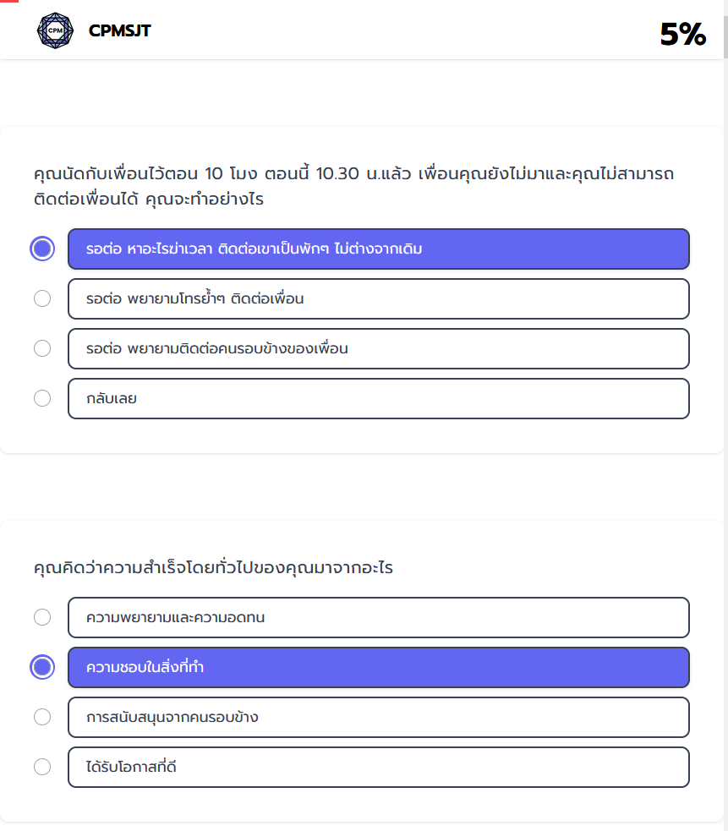Select radio for รอต่อ หาอะไรฆ่าเวลา

[42, 249]
